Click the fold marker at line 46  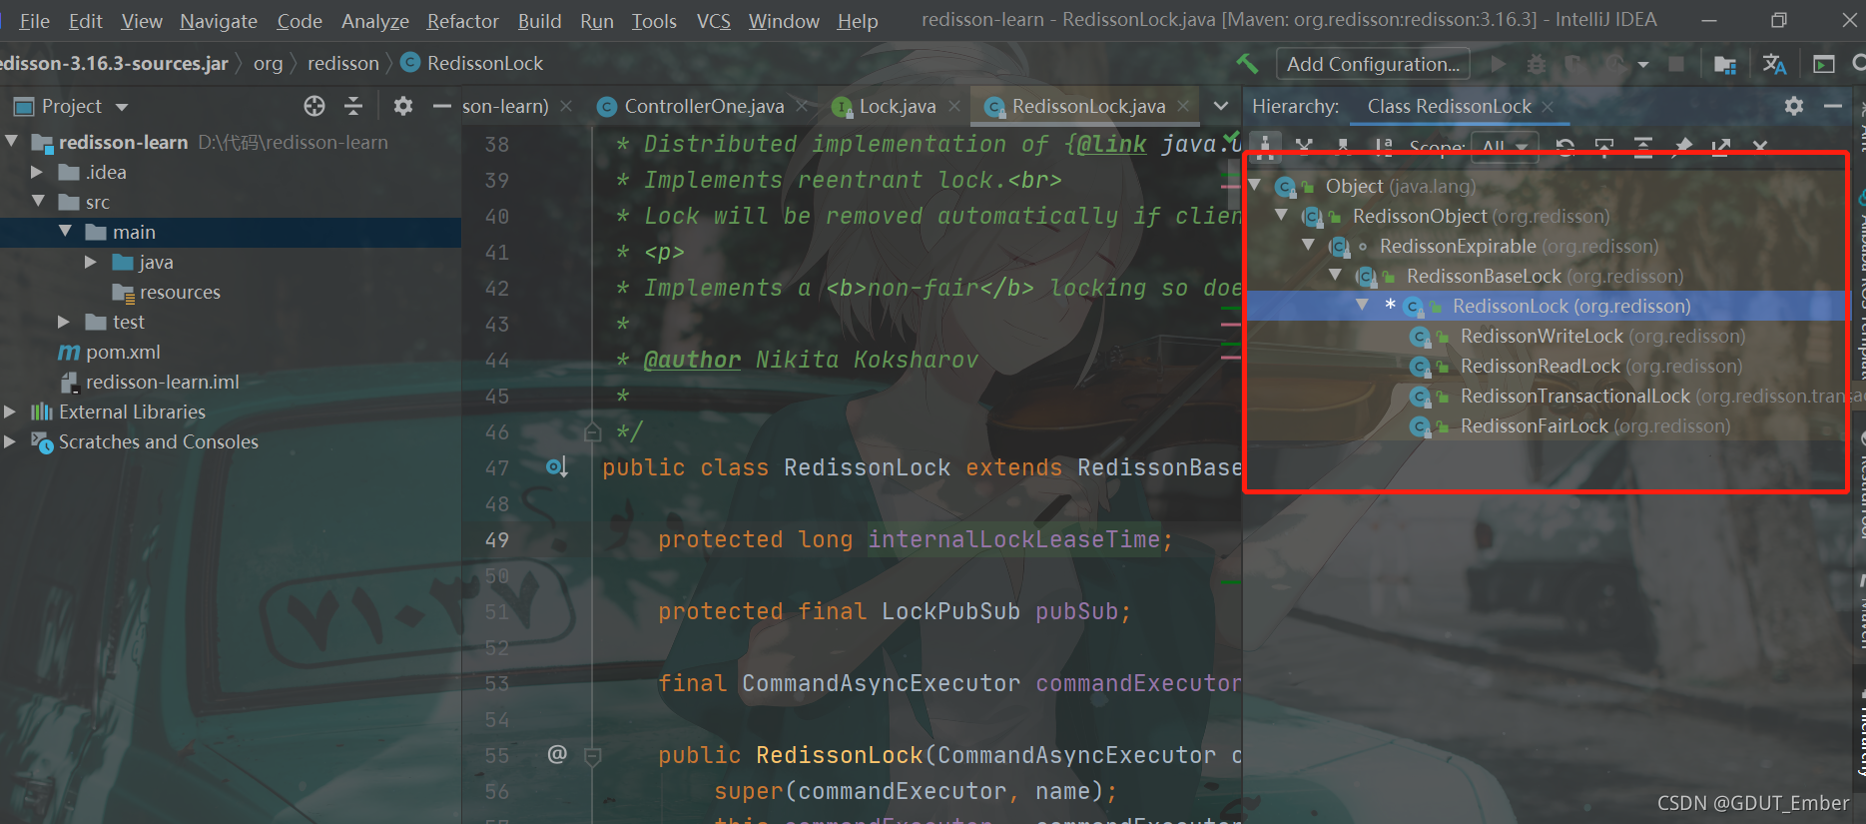click(592, 431)
